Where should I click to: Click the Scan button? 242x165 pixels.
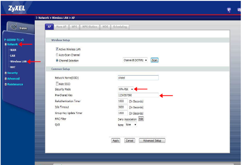154,60
